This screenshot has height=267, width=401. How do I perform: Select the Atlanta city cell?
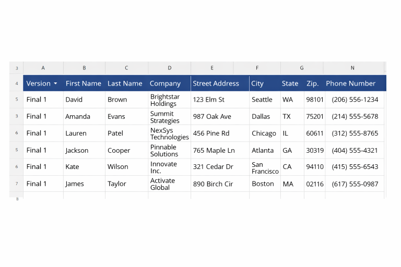click(265, 150)
